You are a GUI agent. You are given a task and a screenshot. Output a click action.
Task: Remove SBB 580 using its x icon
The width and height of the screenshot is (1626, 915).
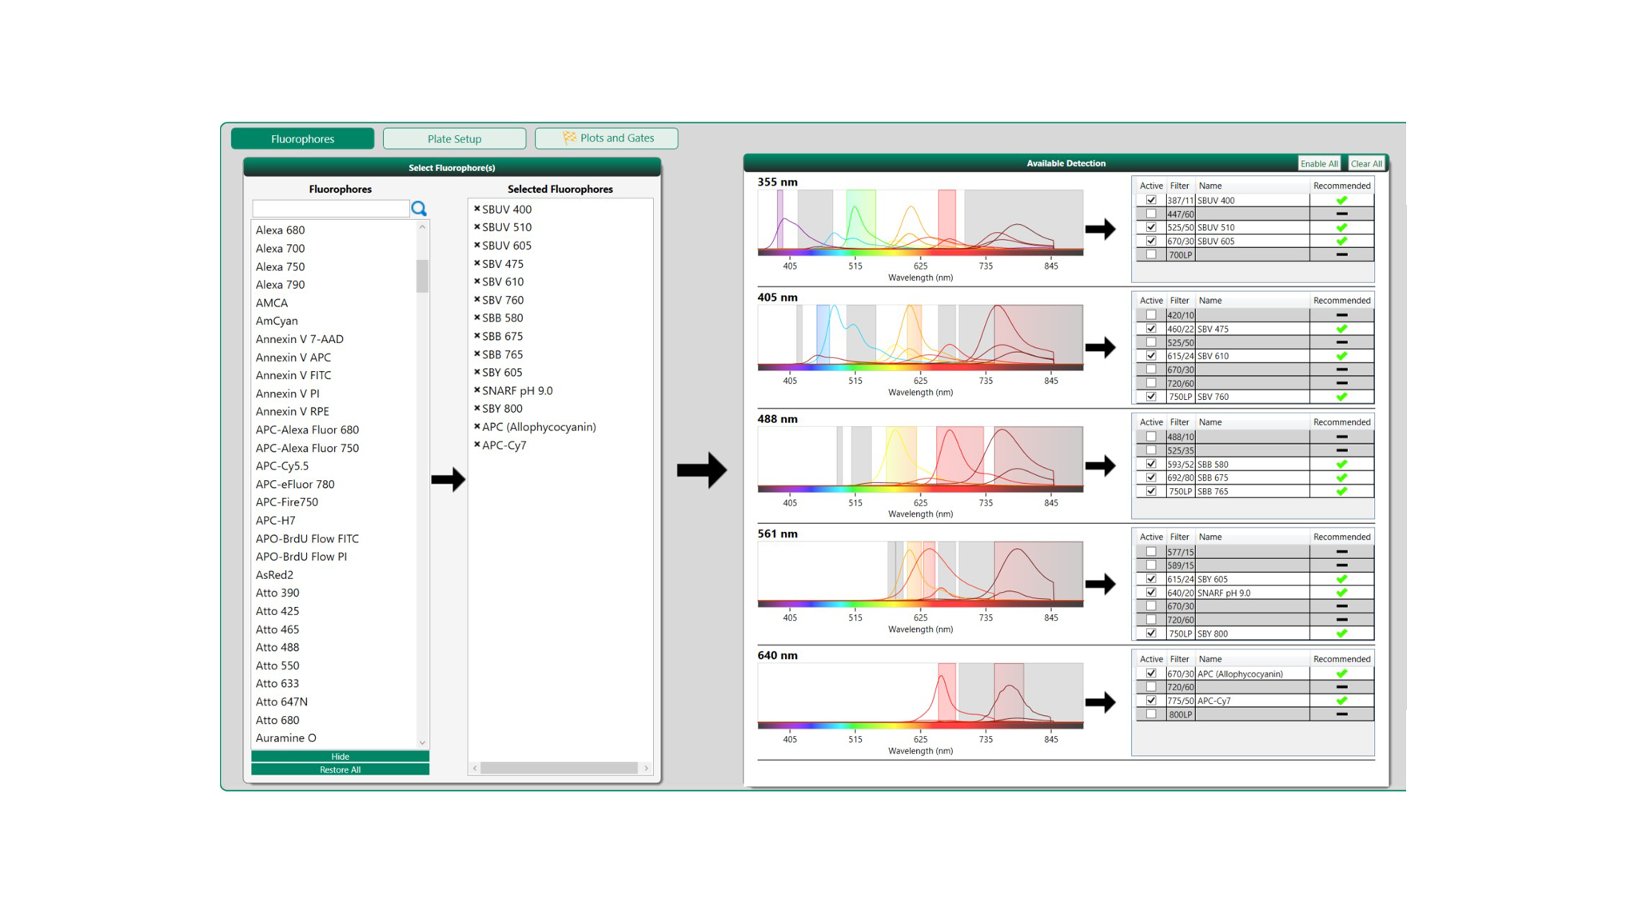[x=476, y=318]
